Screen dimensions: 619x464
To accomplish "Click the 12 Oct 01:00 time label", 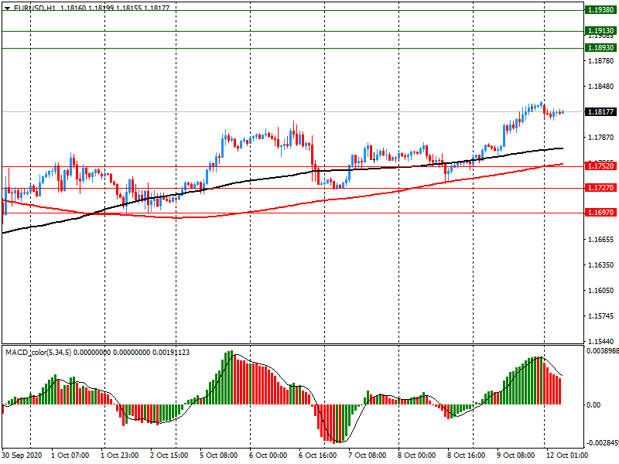I will (567, 455).
